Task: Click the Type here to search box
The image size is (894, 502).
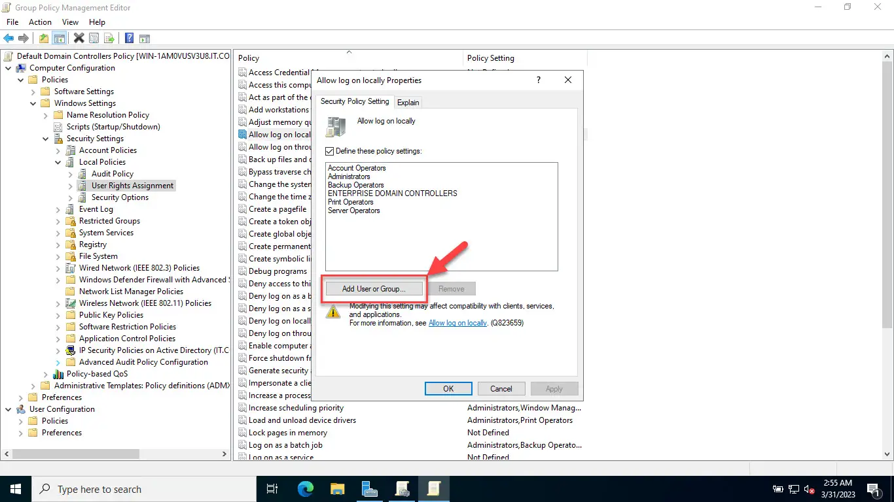Action: click(x=143, y=489)
